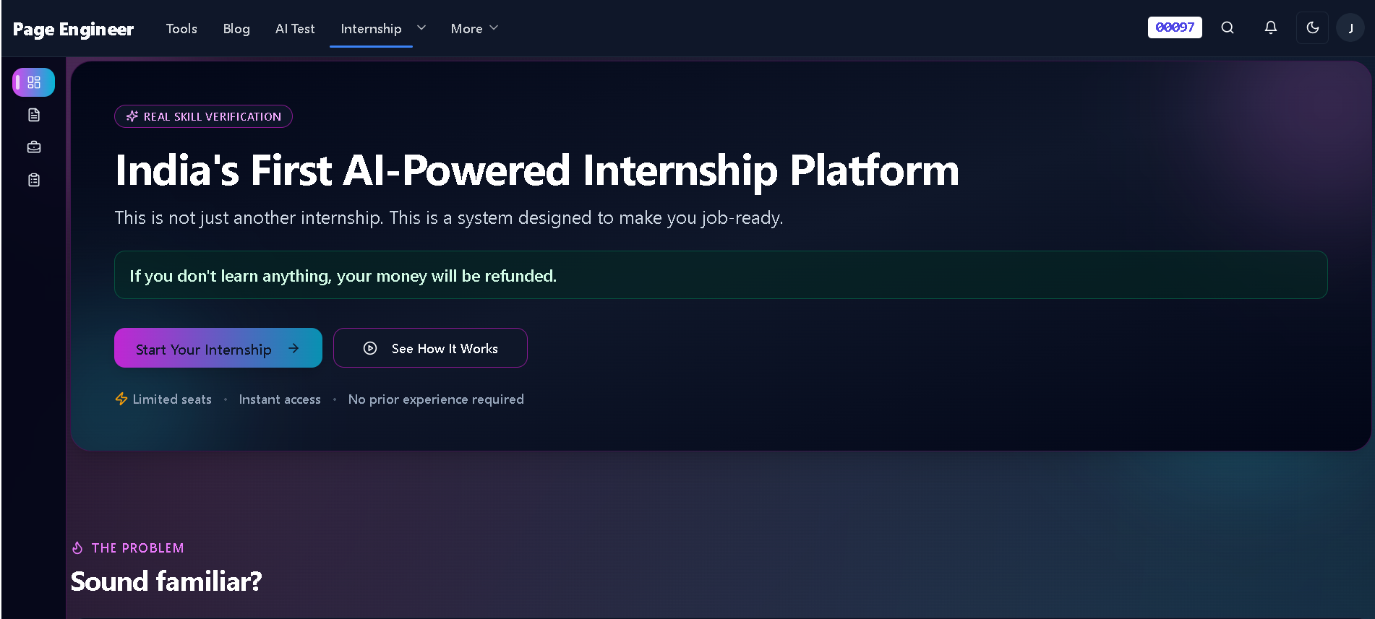
Task: Click the Page Engineer logo
Action: tap(73, 29)
